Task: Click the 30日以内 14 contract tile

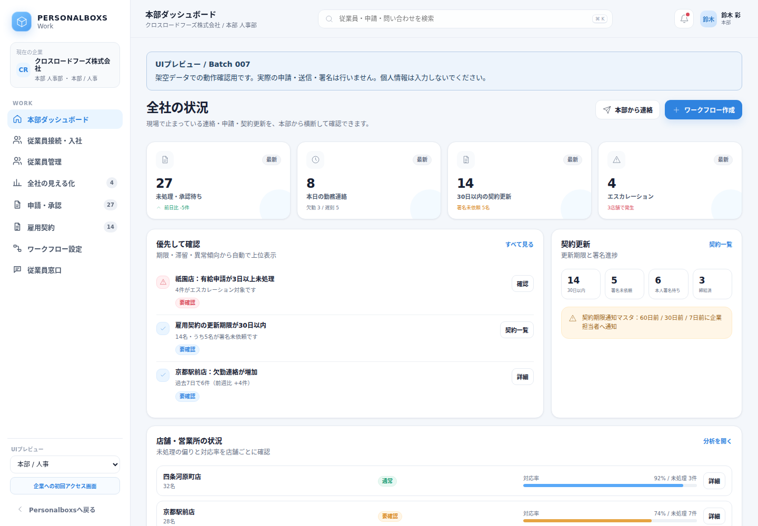Action: coord(581,284)
